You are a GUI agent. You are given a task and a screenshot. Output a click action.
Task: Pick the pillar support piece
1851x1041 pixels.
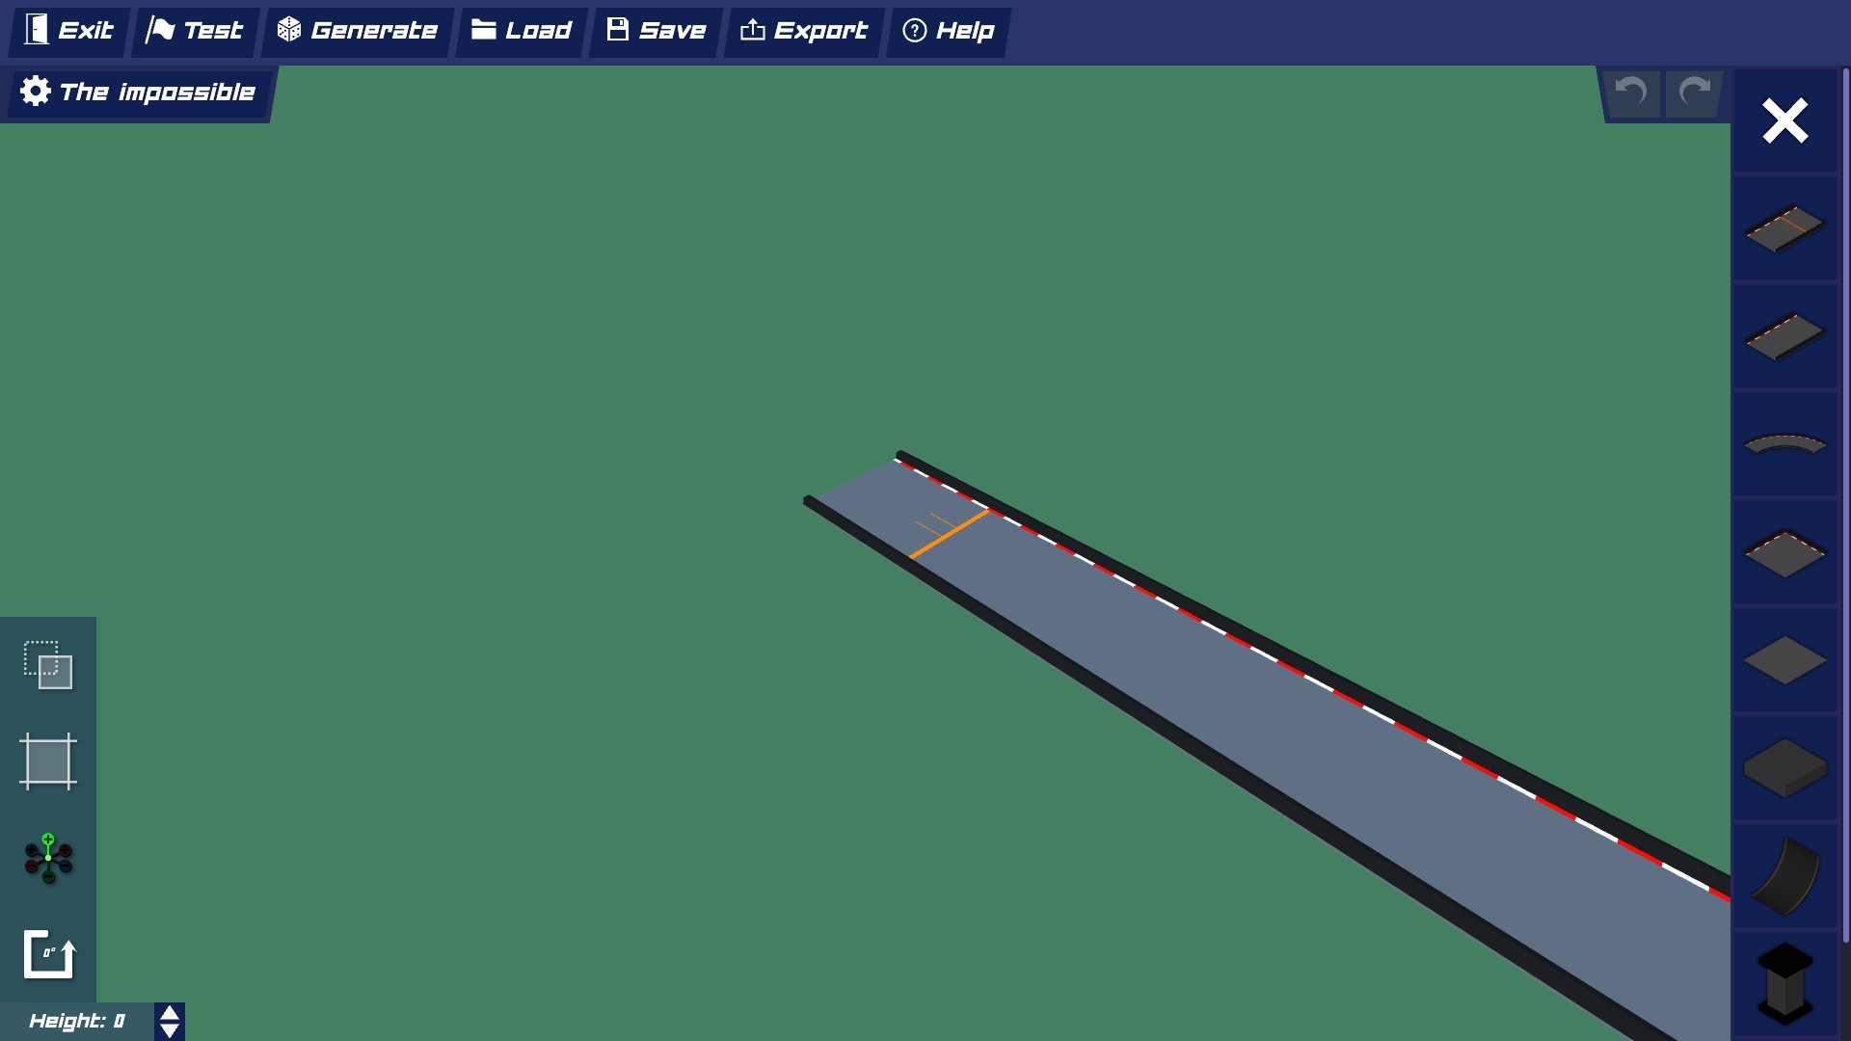[1783, 978]
